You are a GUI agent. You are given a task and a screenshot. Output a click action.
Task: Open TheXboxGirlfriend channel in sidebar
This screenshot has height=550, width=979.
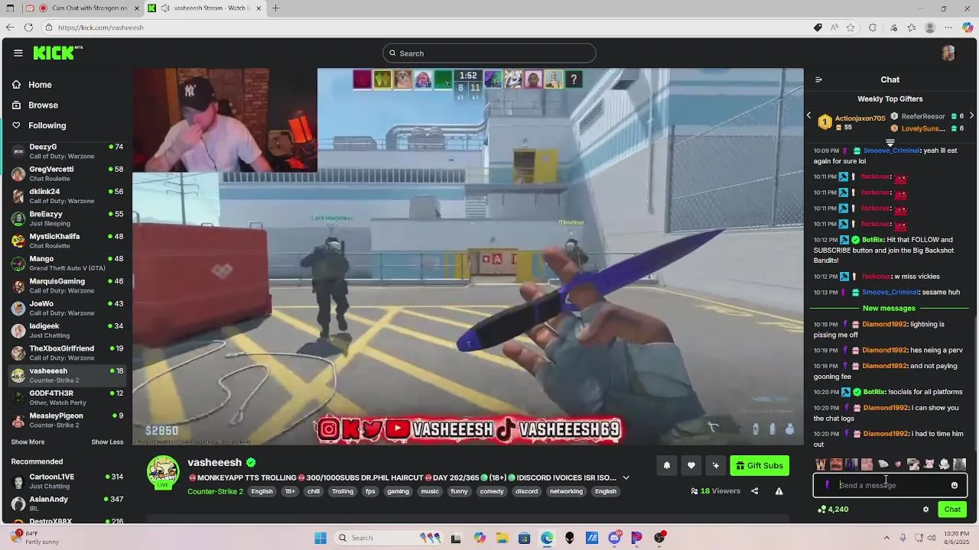coord(67,353)
